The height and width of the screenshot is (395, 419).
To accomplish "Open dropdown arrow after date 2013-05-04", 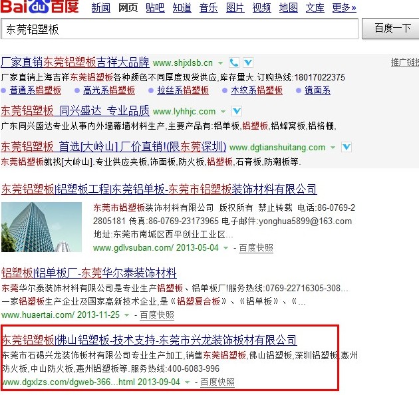I will coord(225,248).
